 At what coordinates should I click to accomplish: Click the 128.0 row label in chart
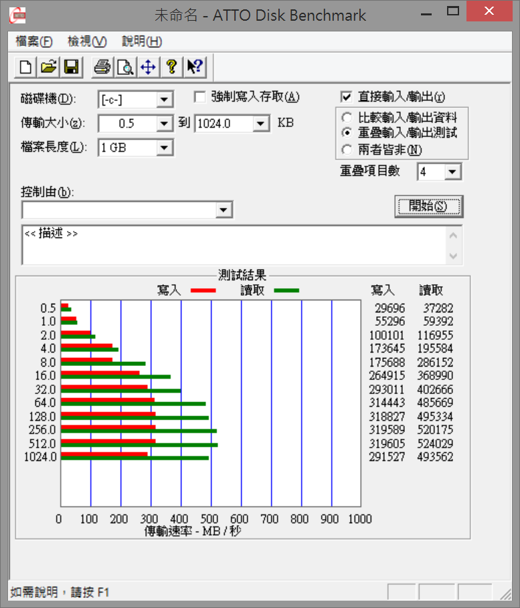(42, 417)
